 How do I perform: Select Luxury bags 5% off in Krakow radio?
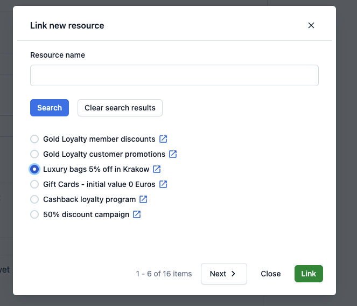pos(34,169)
